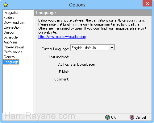Image resolution: width=154 pixels, height=123 pixels.
Task: Click the Language panel header
Action: (x=93, y=13)
